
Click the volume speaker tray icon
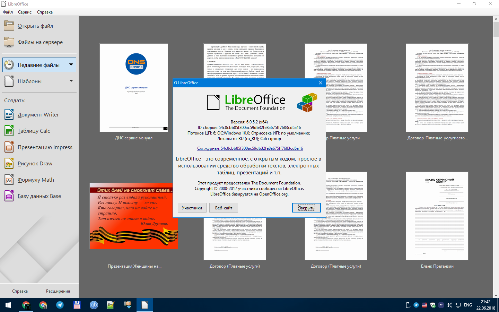point(449,305)
